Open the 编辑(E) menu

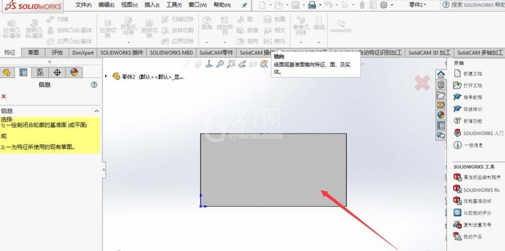pyautogui.click(x=106, y=5)
